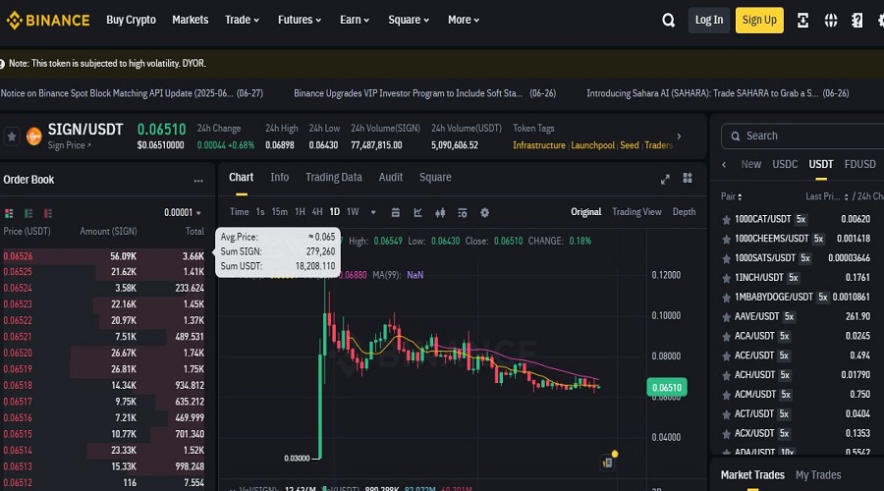Favorite the ACM/USDT pair star
Image resolution: width=884 pixels, height=491 pixels.
point(726,395)
